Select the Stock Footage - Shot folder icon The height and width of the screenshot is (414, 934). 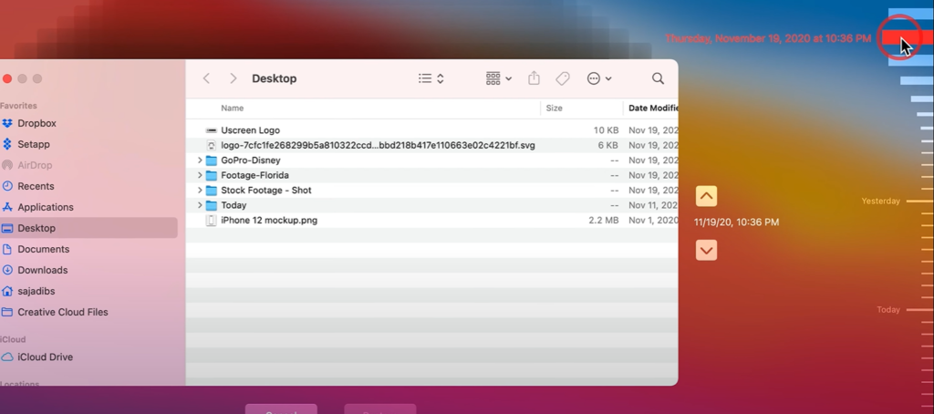tap(211, 190)
